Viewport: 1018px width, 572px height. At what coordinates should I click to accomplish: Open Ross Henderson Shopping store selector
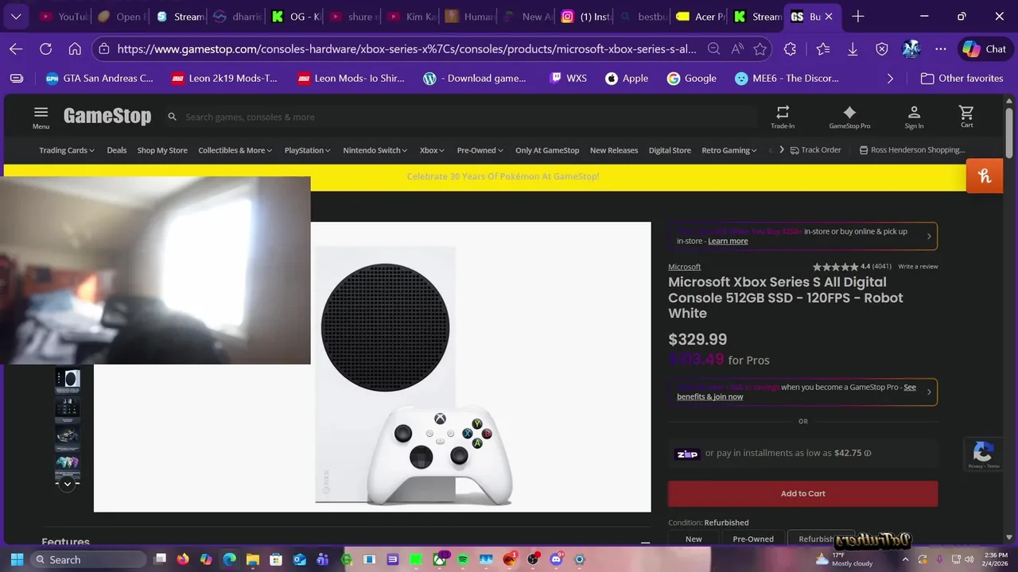coord(912,150)
